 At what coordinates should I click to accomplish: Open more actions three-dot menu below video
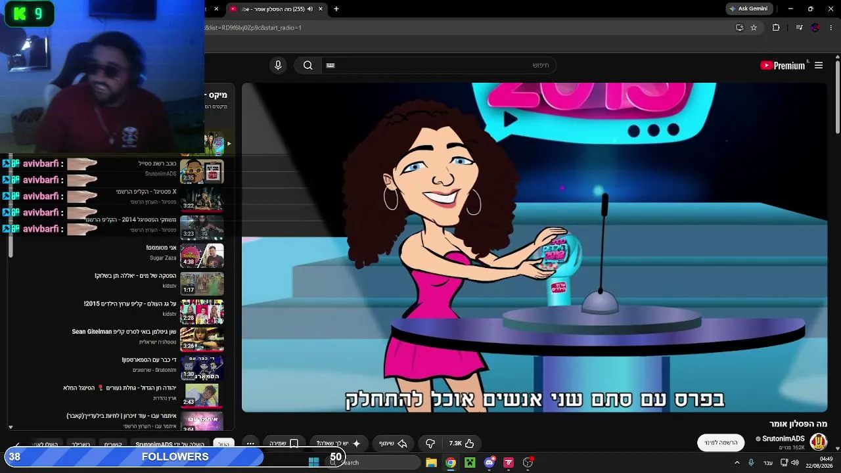pos(250,443)
